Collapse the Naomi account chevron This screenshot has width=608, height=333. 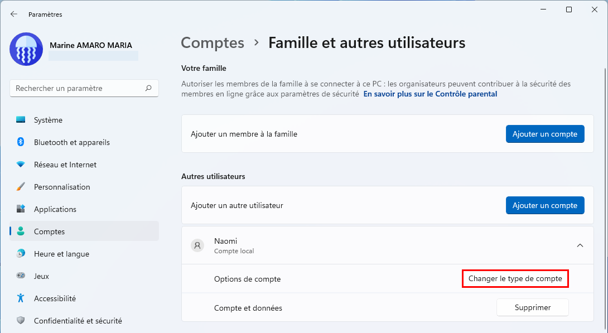(580, 245)
